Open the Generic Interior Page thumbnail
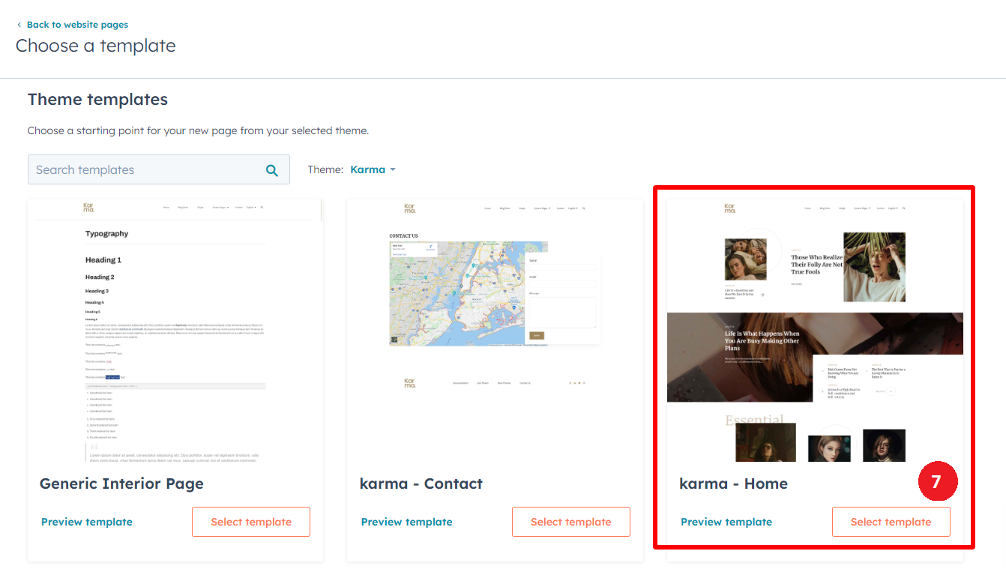 175,330
